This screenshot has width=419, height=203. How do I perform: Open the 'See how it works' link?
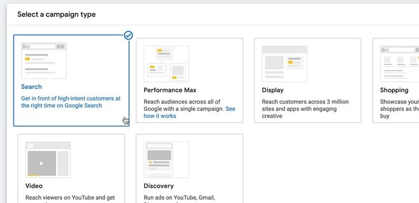tap(189, 112)
